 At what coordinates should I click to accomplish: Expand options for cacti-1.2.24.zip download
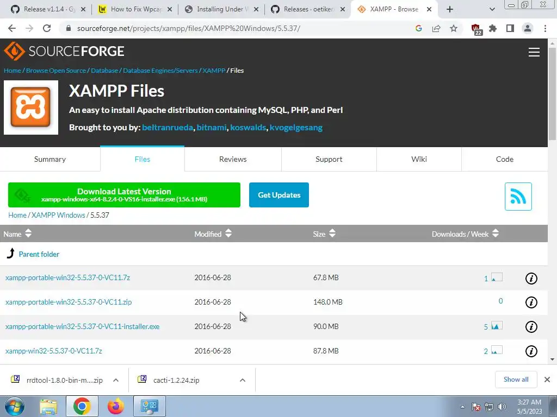(243, 380)
